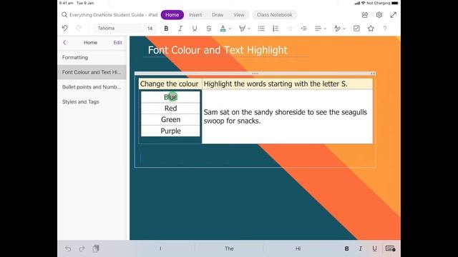Click the sentence beginning Sam sat on
The height and width of the screenshot is (257, 458).
coord(285,116)
